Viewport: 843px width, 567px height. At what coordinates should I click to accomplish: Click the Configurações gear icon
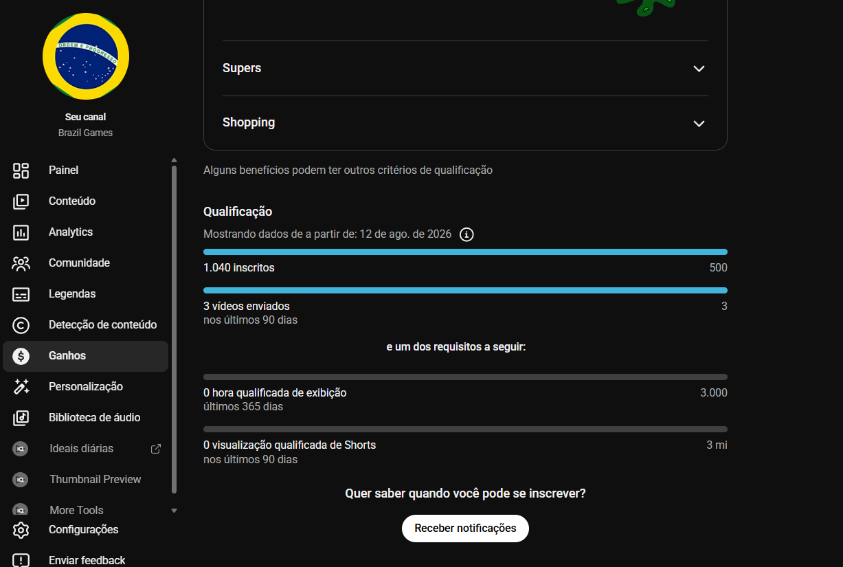click(x=21, y=530)
